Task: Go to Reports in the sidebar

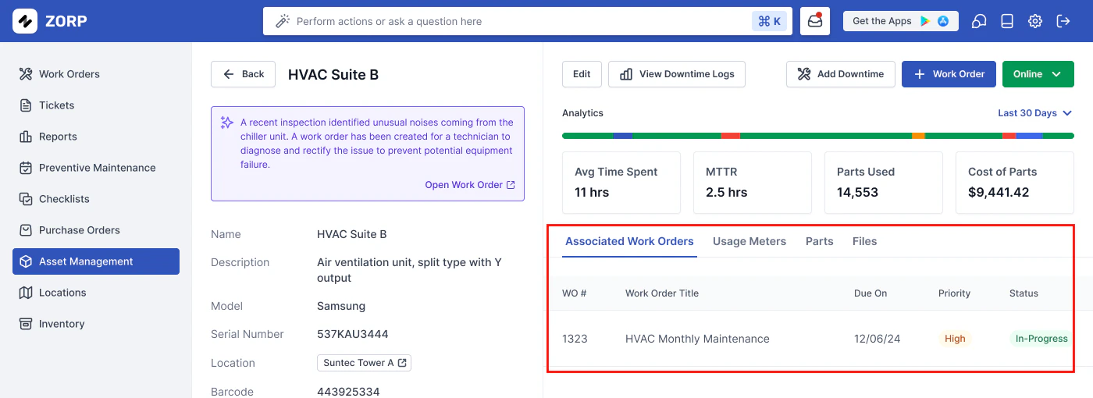Action: pyautogui.click(x=96, y=137)
